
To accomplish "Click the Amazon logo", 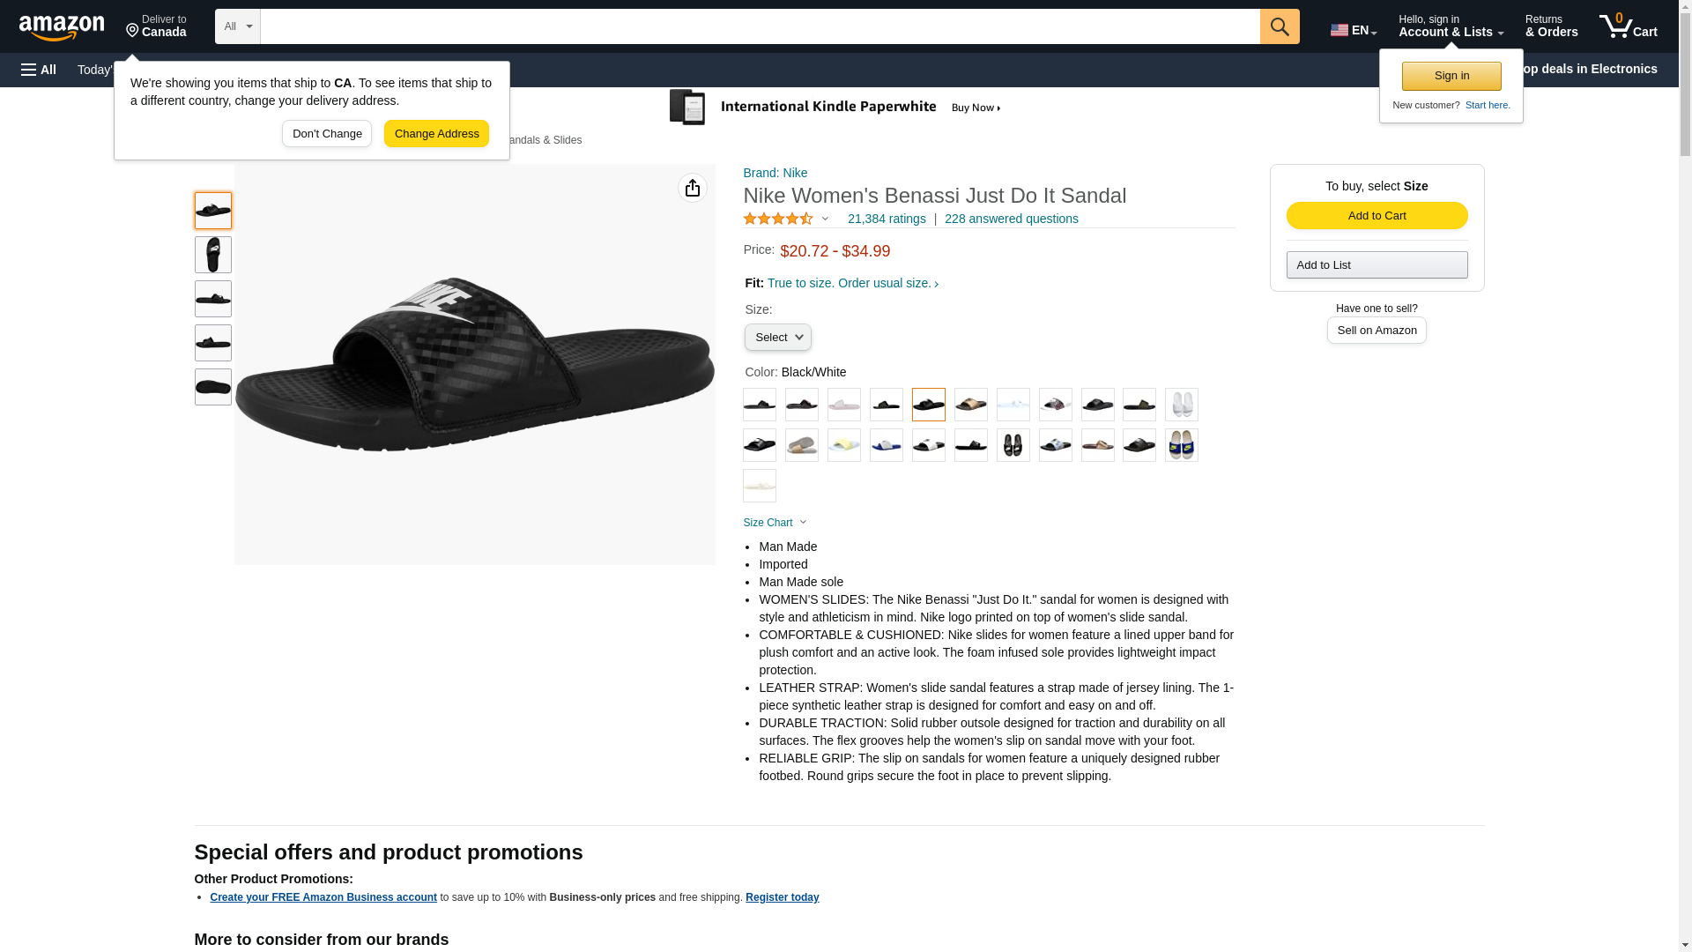I will 62,27.
